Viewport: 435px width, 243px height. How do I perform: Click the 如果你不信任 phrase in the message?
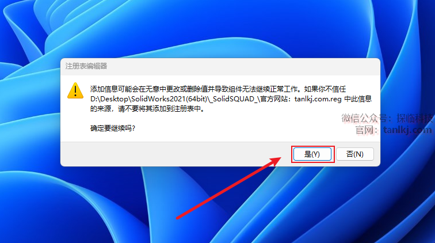point(325,89)
